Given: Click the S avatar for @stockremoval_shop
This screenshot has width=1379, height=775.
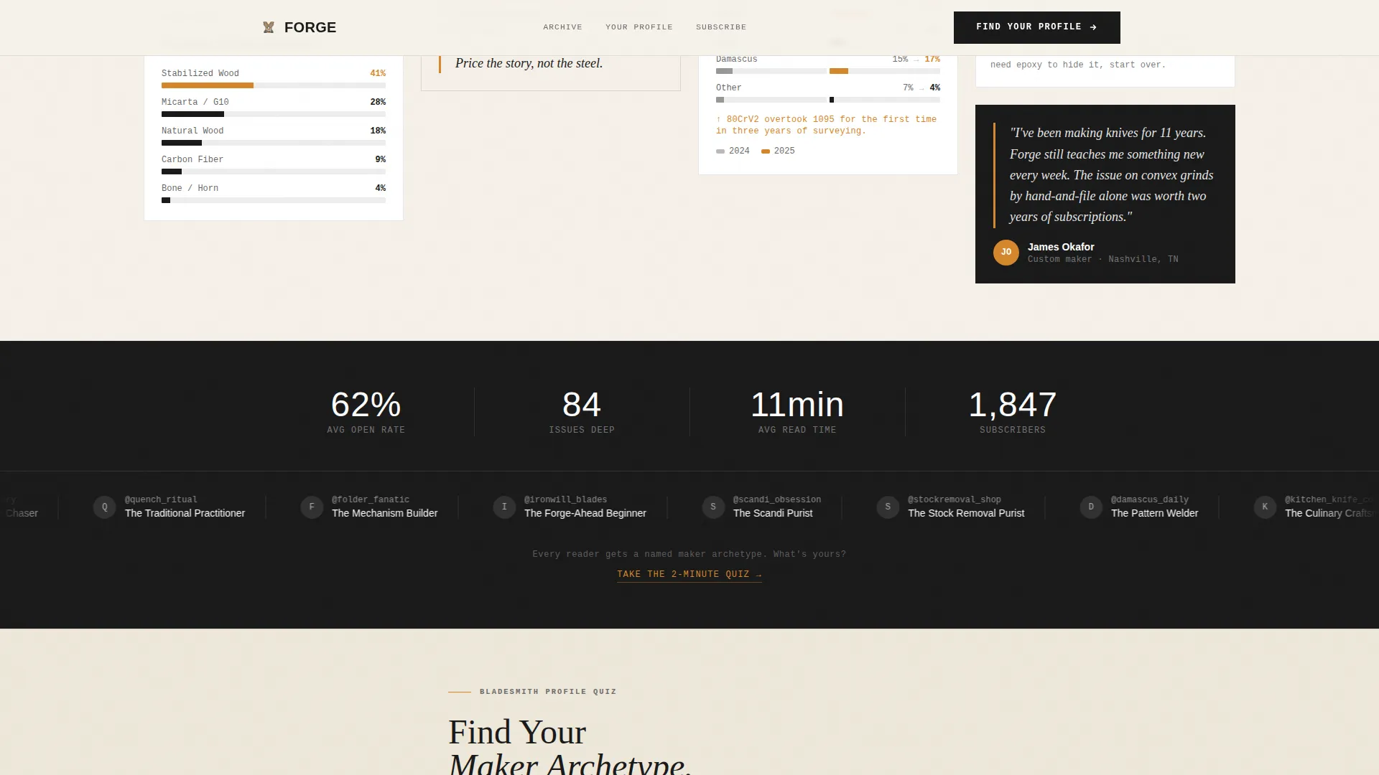Looking at the screenshot, I should pyautogui.click(x=888, y=507).
